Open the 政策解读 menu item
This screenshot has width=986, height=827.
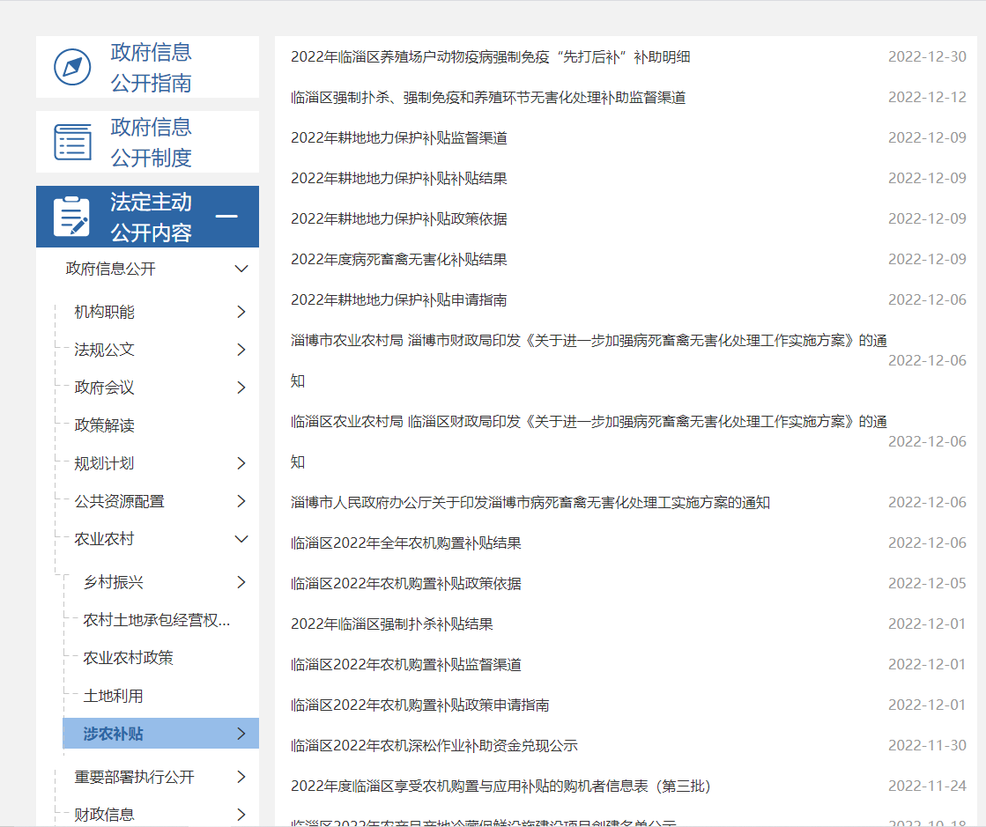pyautogui.click(x=105, y=425)
